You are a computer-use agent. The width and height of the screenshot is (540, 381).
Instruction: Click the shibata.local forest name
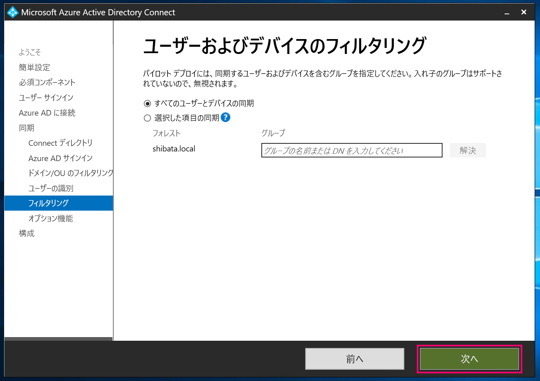click(x=174, y=149)
